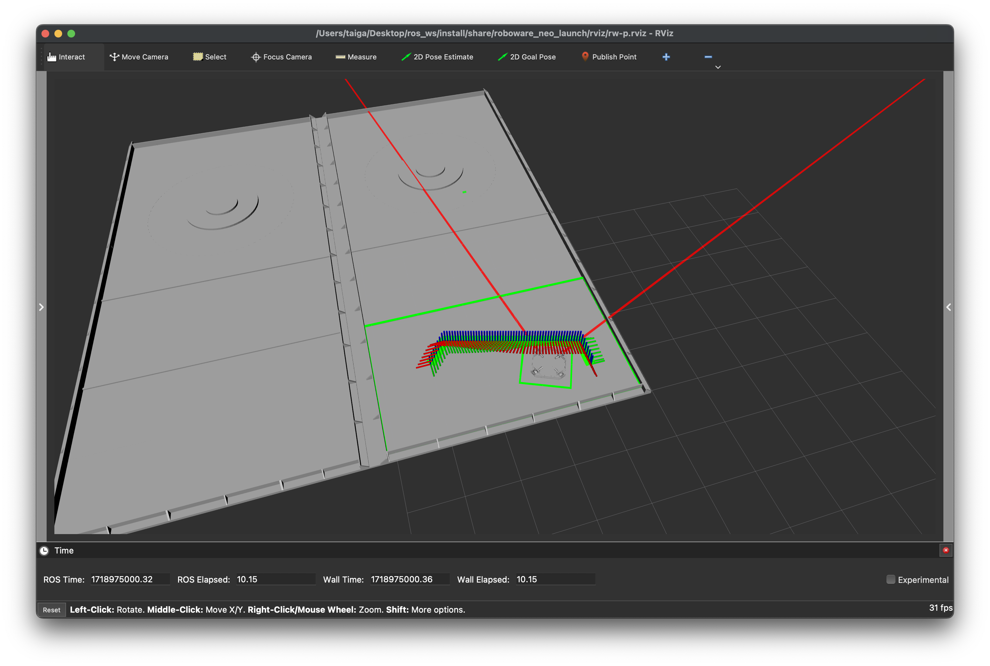This screenshot has width=990, height=666.
Task: Click the small green point marker
Action: click(464, 192)
